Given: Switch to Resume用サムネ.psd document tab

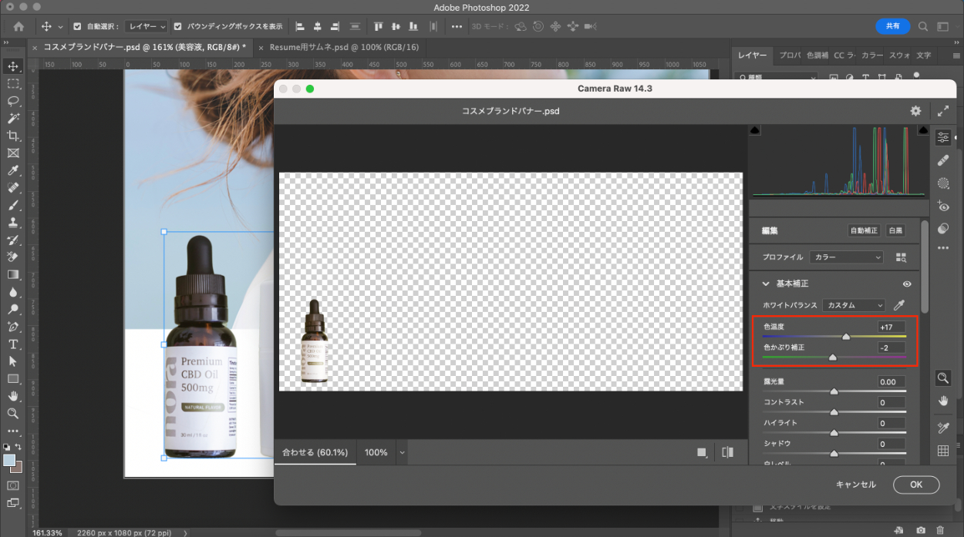Looking at the screenshot, I should point(344,47).
